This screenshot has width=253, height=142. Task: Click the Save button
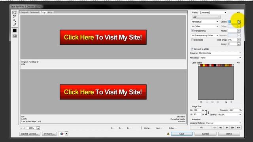tap(182, 134)
